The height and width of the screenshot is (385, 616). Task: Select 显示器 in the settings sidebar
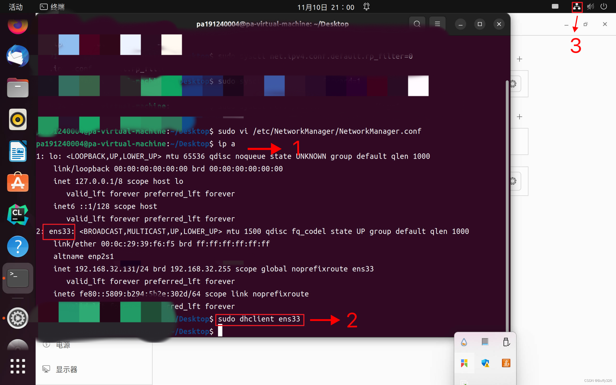coord(66,369)
